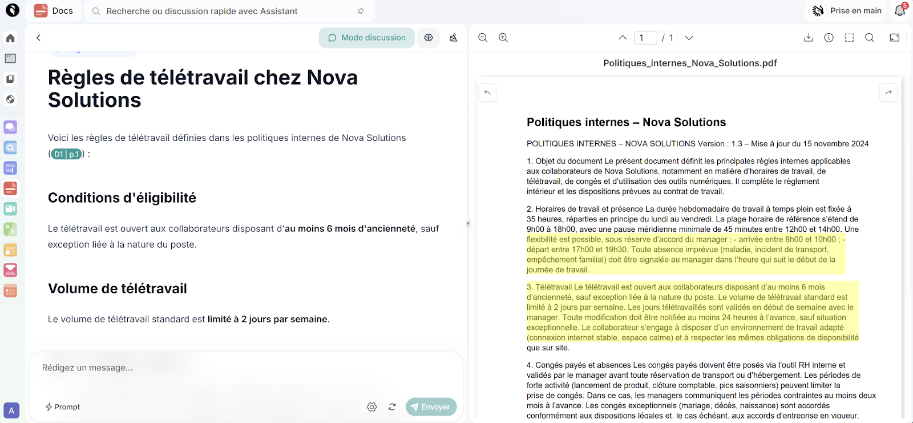
Task: Open chat settings gear icon
Action: click(372, 407)
